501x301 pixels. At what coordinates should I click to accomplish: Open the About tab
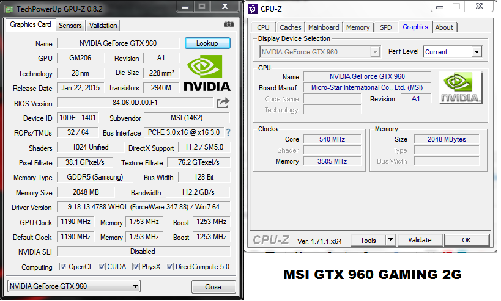pyautogui.click(x=444, y=27)
